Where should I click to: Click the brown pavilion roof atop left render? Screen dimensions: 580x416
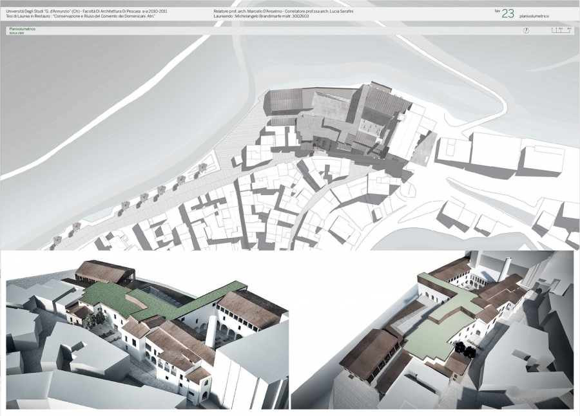tap(103, 272)
